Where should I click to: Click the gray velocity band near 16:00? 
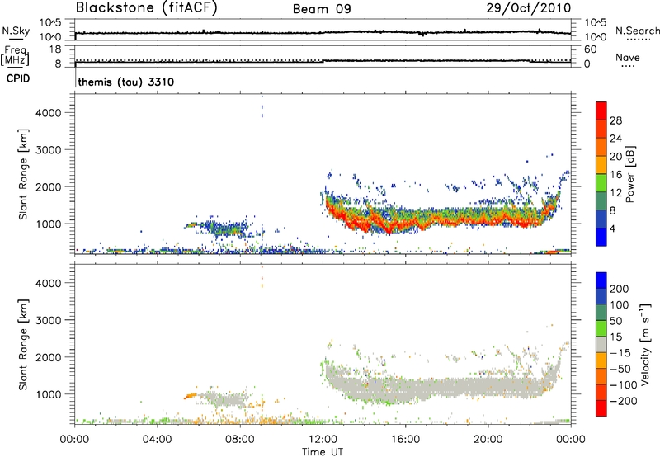click(405, 389)
